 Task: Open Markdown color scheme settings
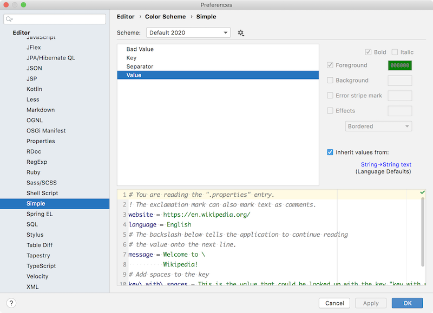click(x=41, y=110)
